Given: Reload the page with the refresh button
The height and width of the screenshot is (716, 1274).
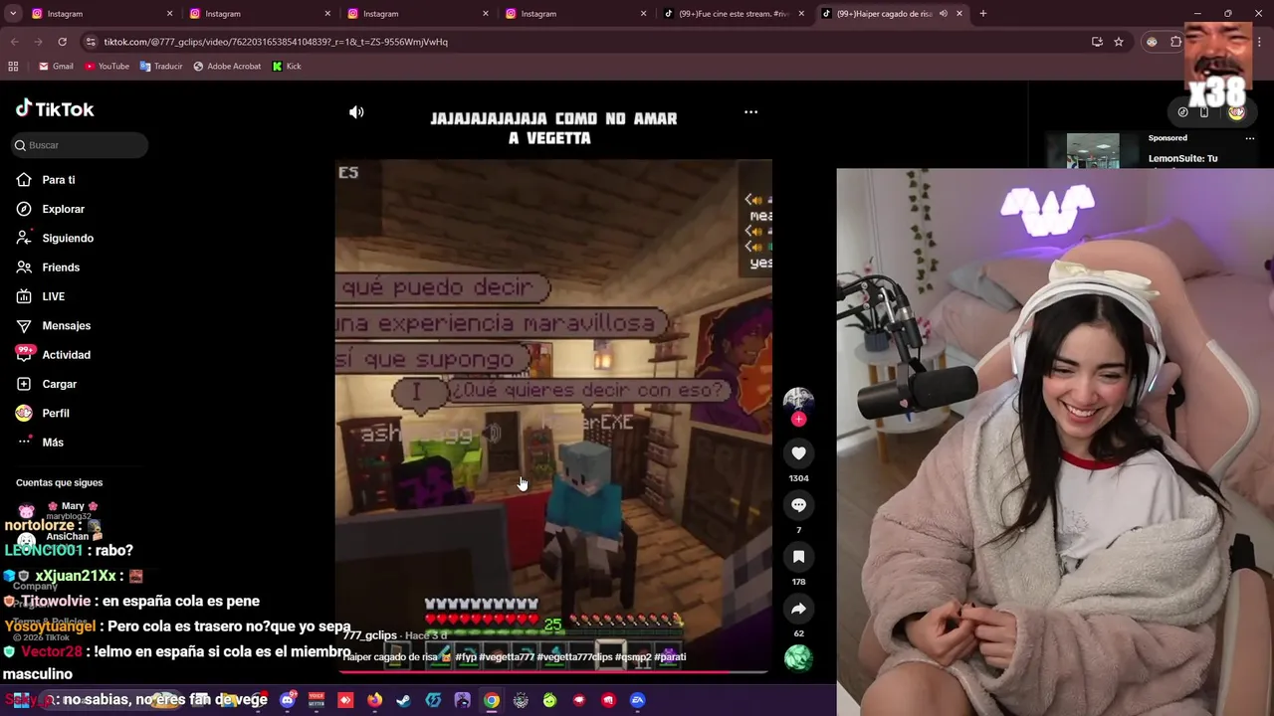Looking at the screenshot, I should [62, 42].
